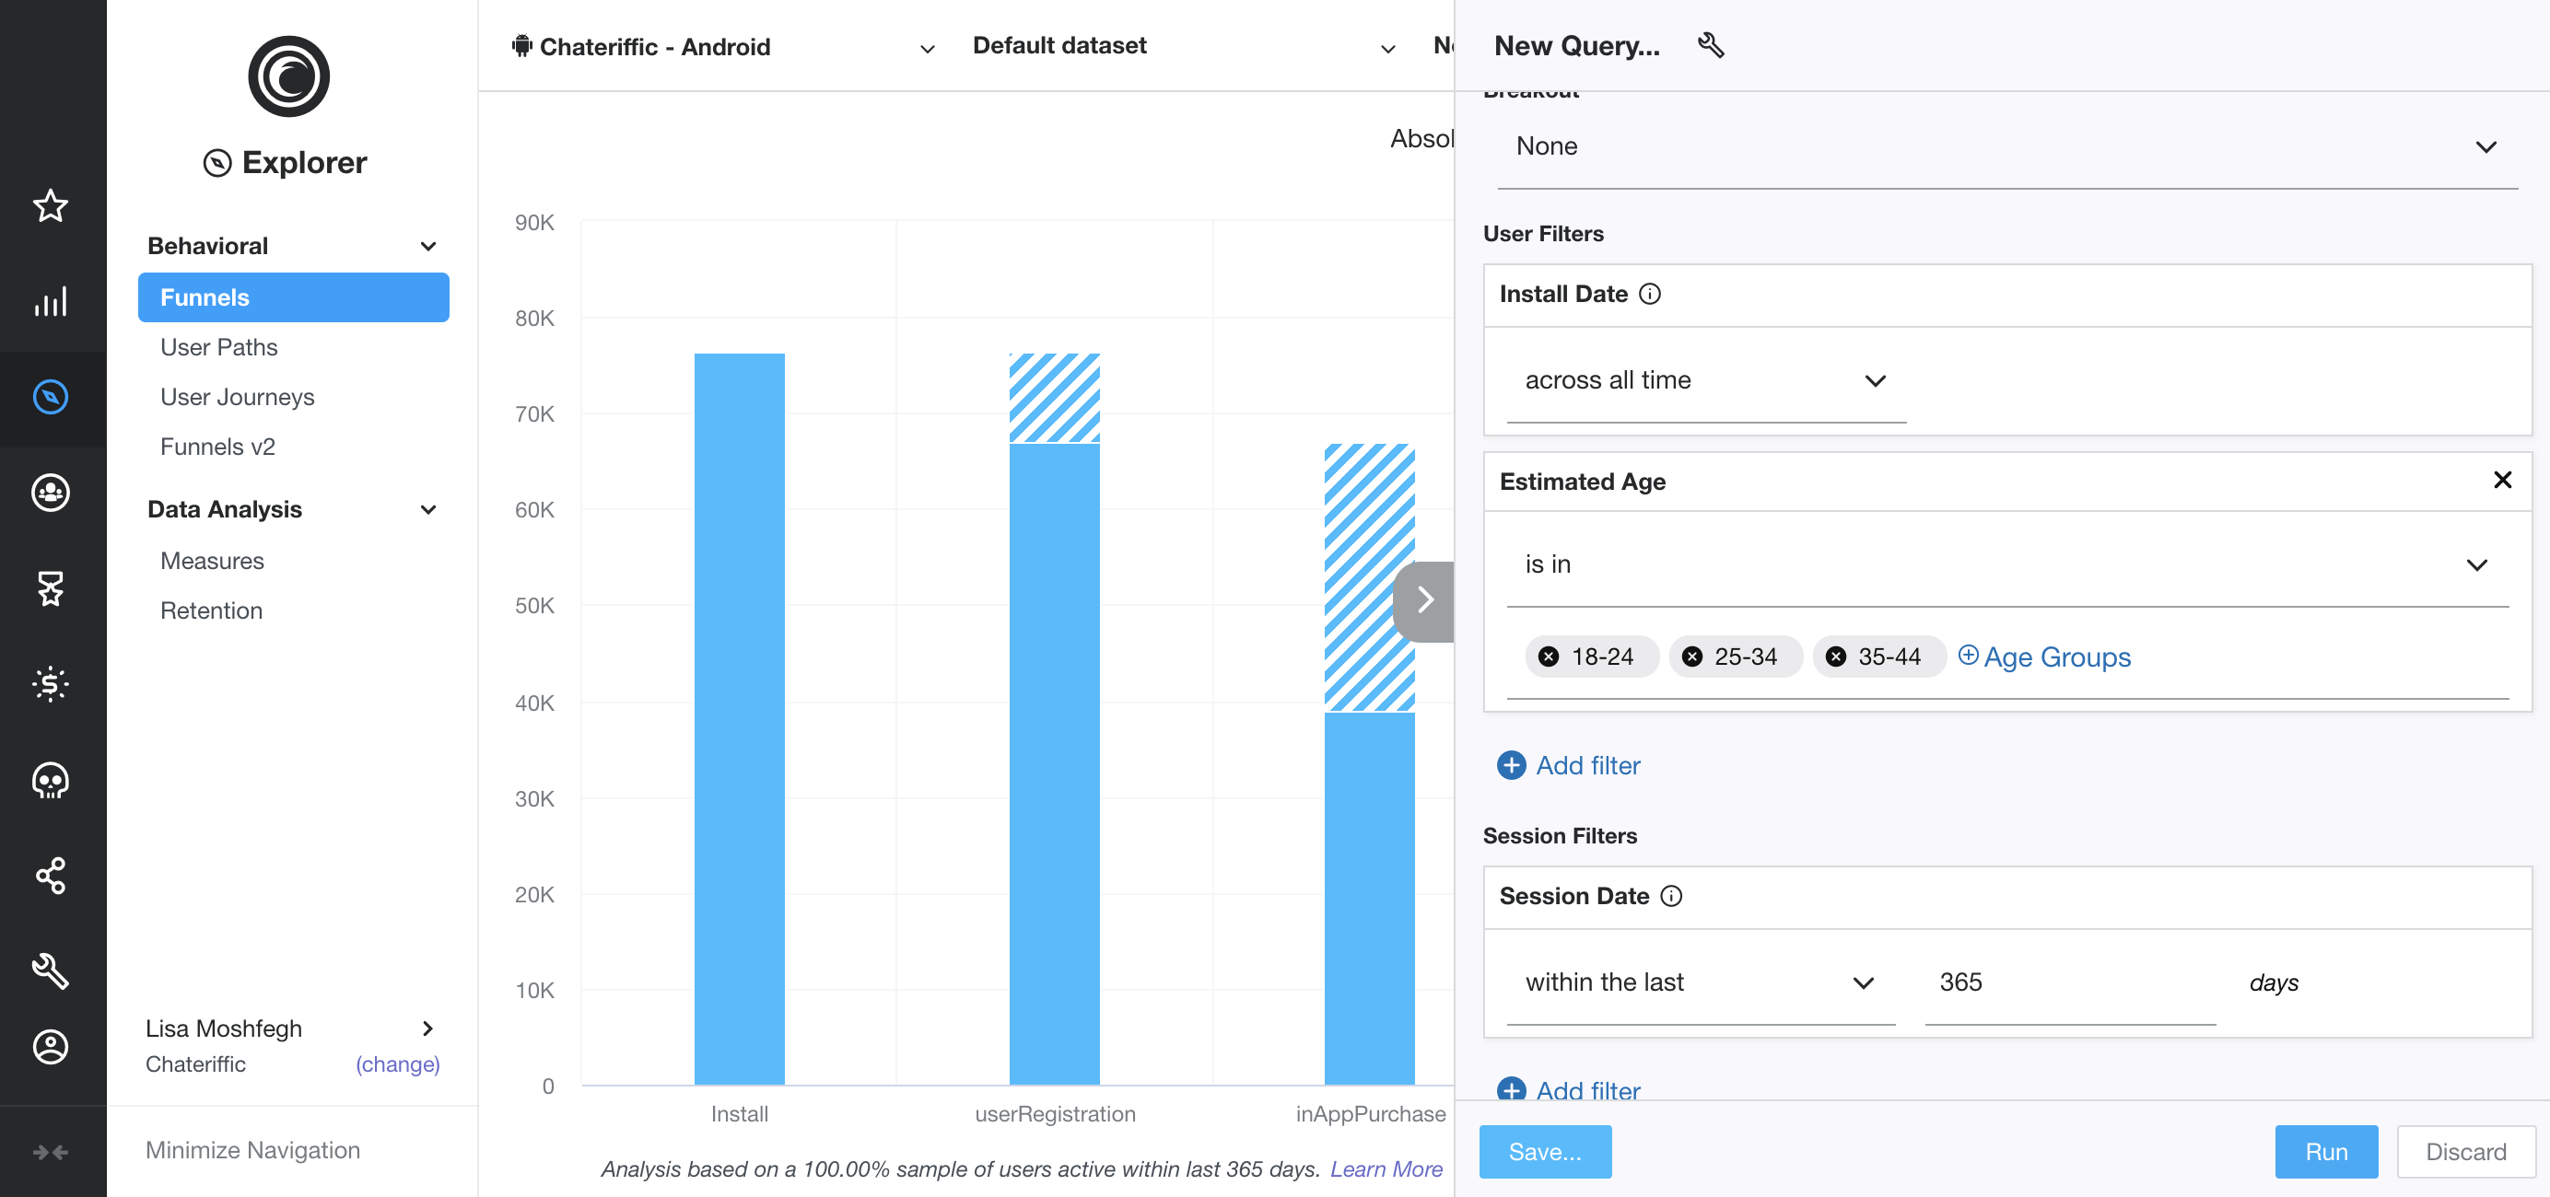Open the skull crash icon in sidebar

[x=51, y=781]
